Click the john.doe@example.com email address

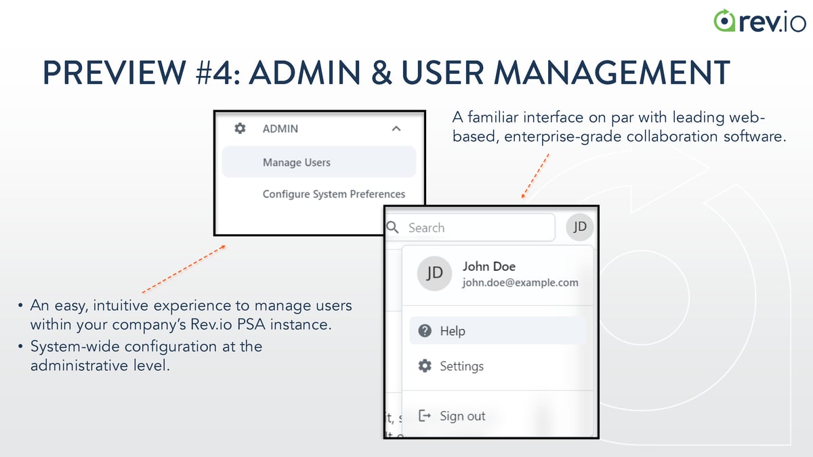pyautogui.click(x=520, y=283)
